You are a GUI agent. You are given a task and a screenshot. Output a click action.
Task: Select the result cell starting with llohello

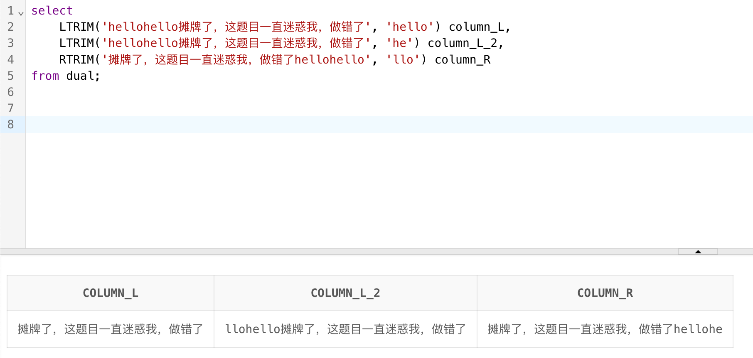click(x=345, y=329)
